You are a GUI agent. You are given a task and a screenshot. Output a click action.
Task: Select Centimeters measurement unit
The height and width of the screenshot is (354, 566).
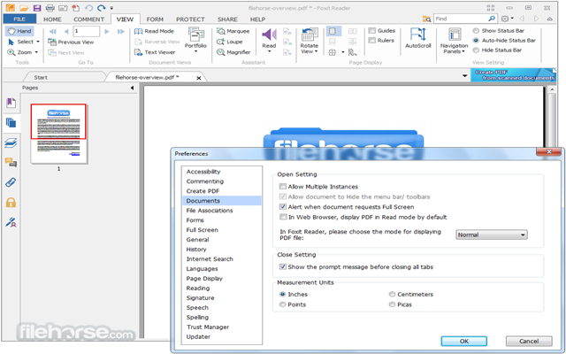coord(392,295)
